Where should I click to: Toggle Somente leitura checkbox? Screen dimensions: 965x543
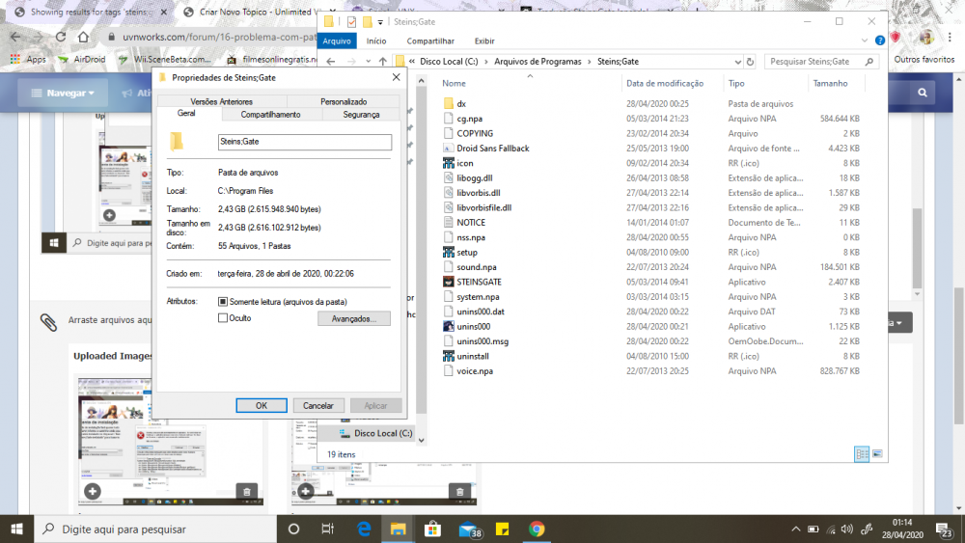click(x=223, y=301)
